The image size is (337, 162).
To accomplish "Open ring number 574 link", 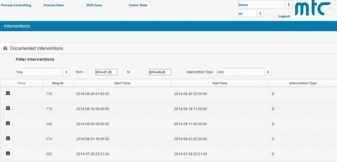I will tap(49, 139).
